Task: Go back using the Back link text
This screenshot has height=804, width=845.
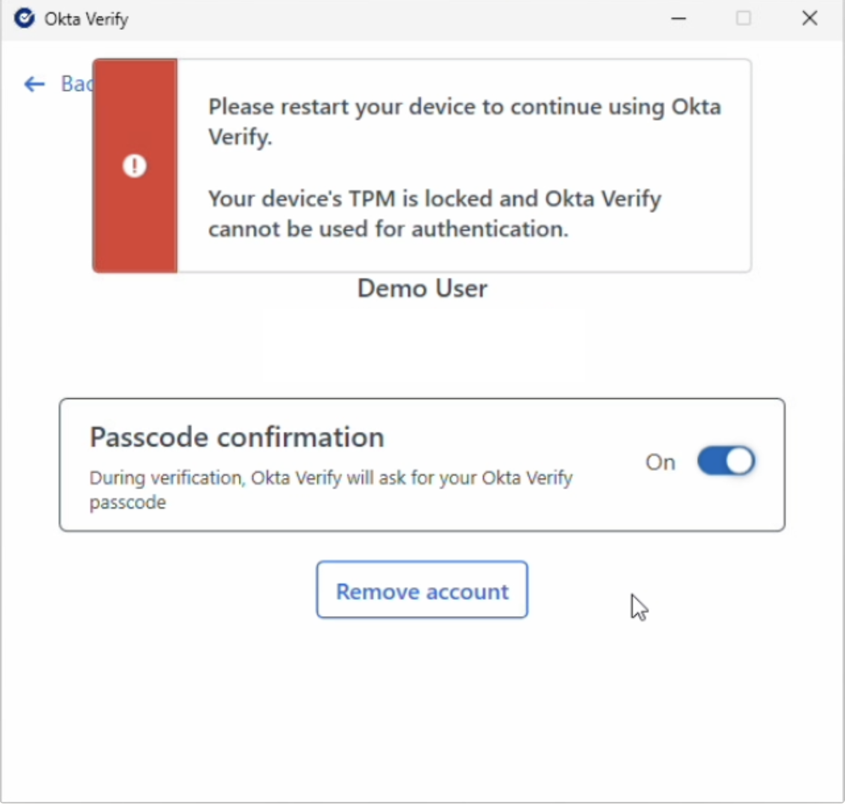Action: coord(76,84)
